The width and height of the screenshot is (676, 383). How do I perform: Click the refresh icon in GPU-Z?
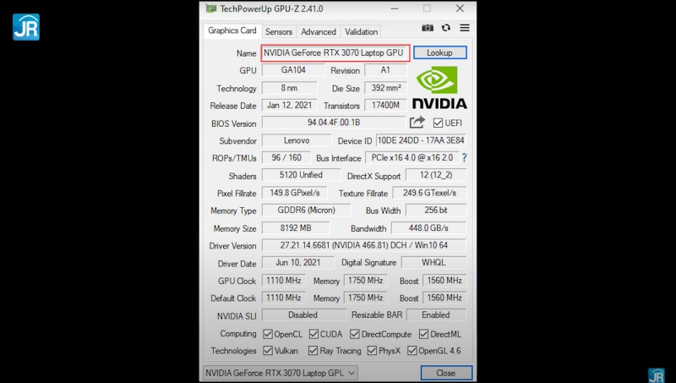[446, 28]
